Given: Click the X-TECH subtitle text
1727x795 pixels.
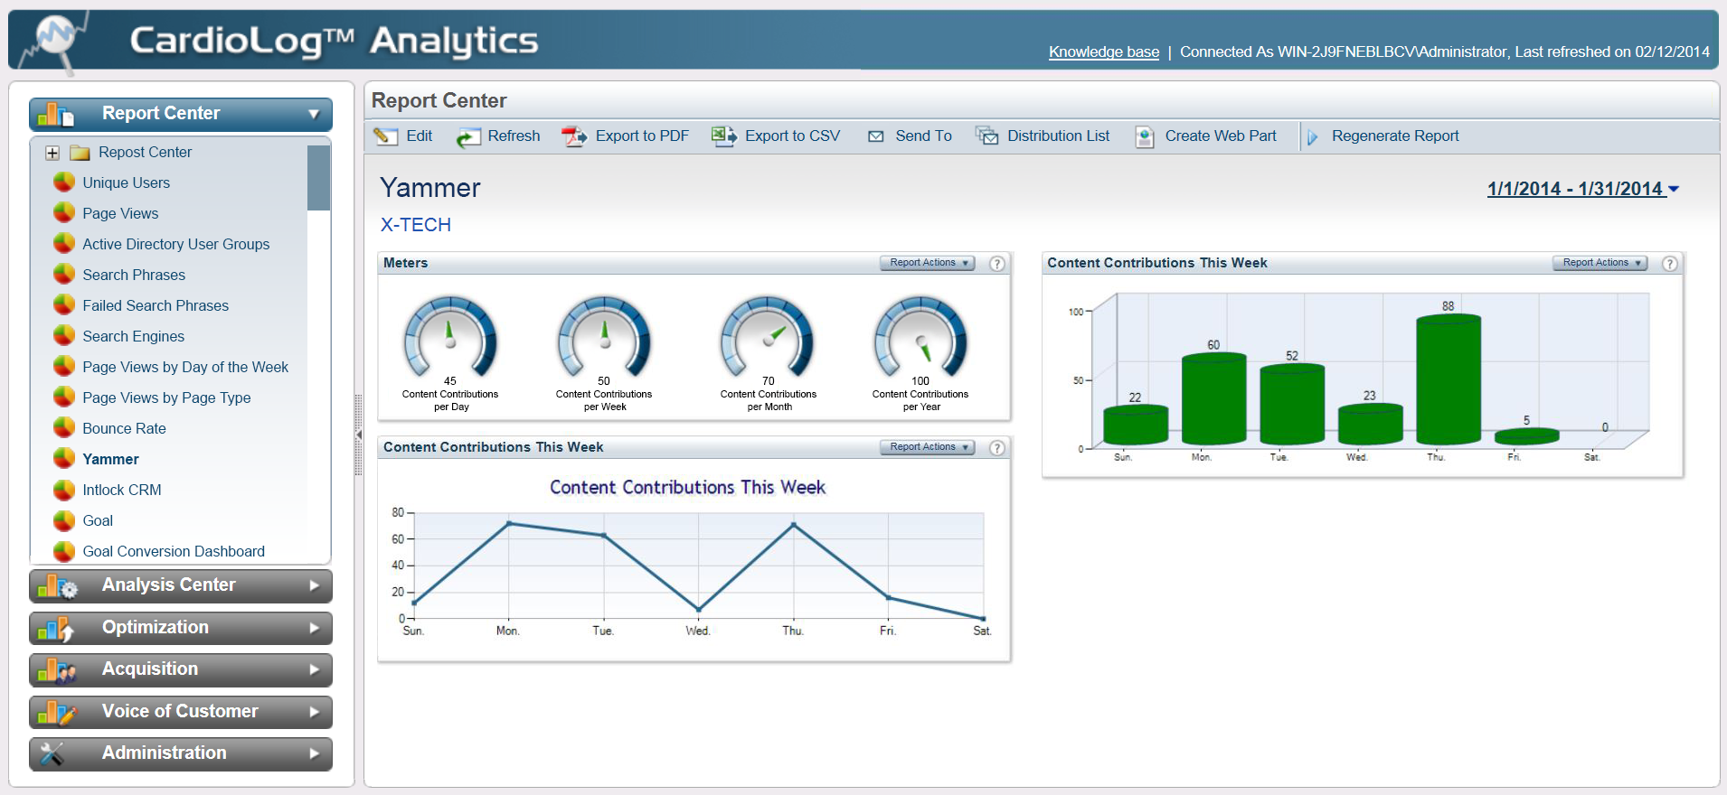Looking at the screenshot, I should 415,225.
